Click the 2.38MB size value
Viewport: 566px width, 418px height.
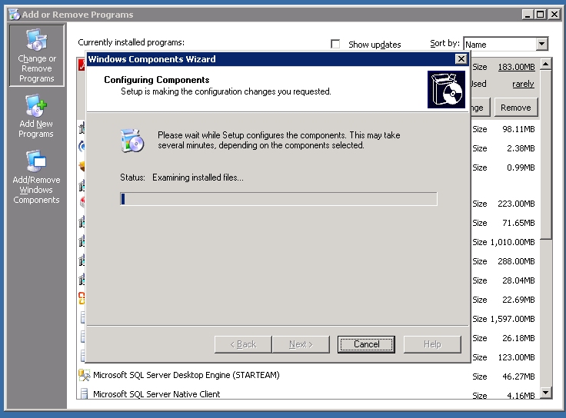tap(521, 148)
